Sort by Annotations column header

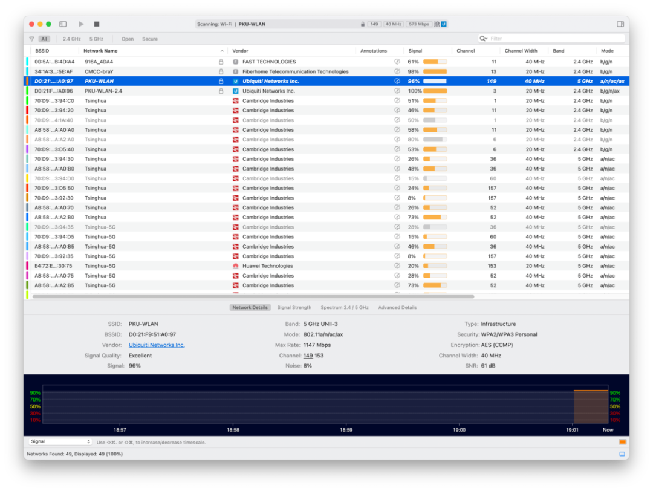pos(374,51)
